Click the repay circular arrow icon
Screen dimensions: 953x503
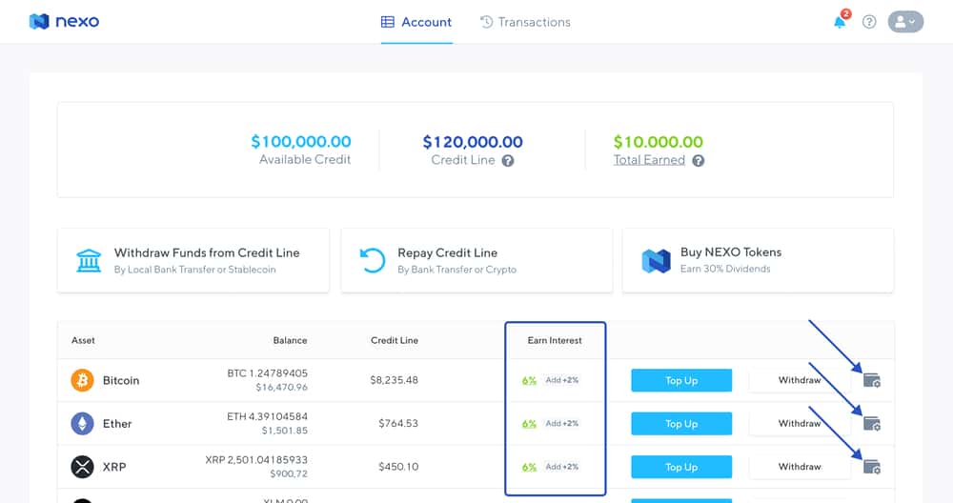(x=372, y=261)
